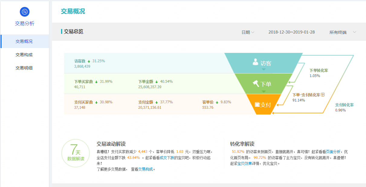366x187 pixels.
Task: Click the 下单 gavel icon in funnel
Action: pos(256,83)
